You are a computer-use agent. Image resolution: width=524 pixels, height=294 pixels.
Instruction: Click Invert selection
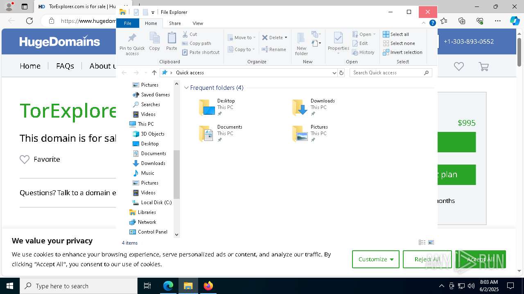click(402, 52)
